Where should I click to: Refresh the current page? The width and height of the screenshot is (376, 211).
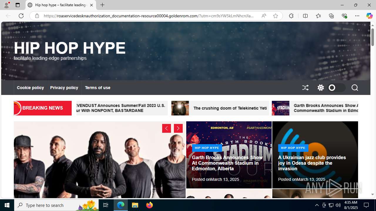[21, 16]
